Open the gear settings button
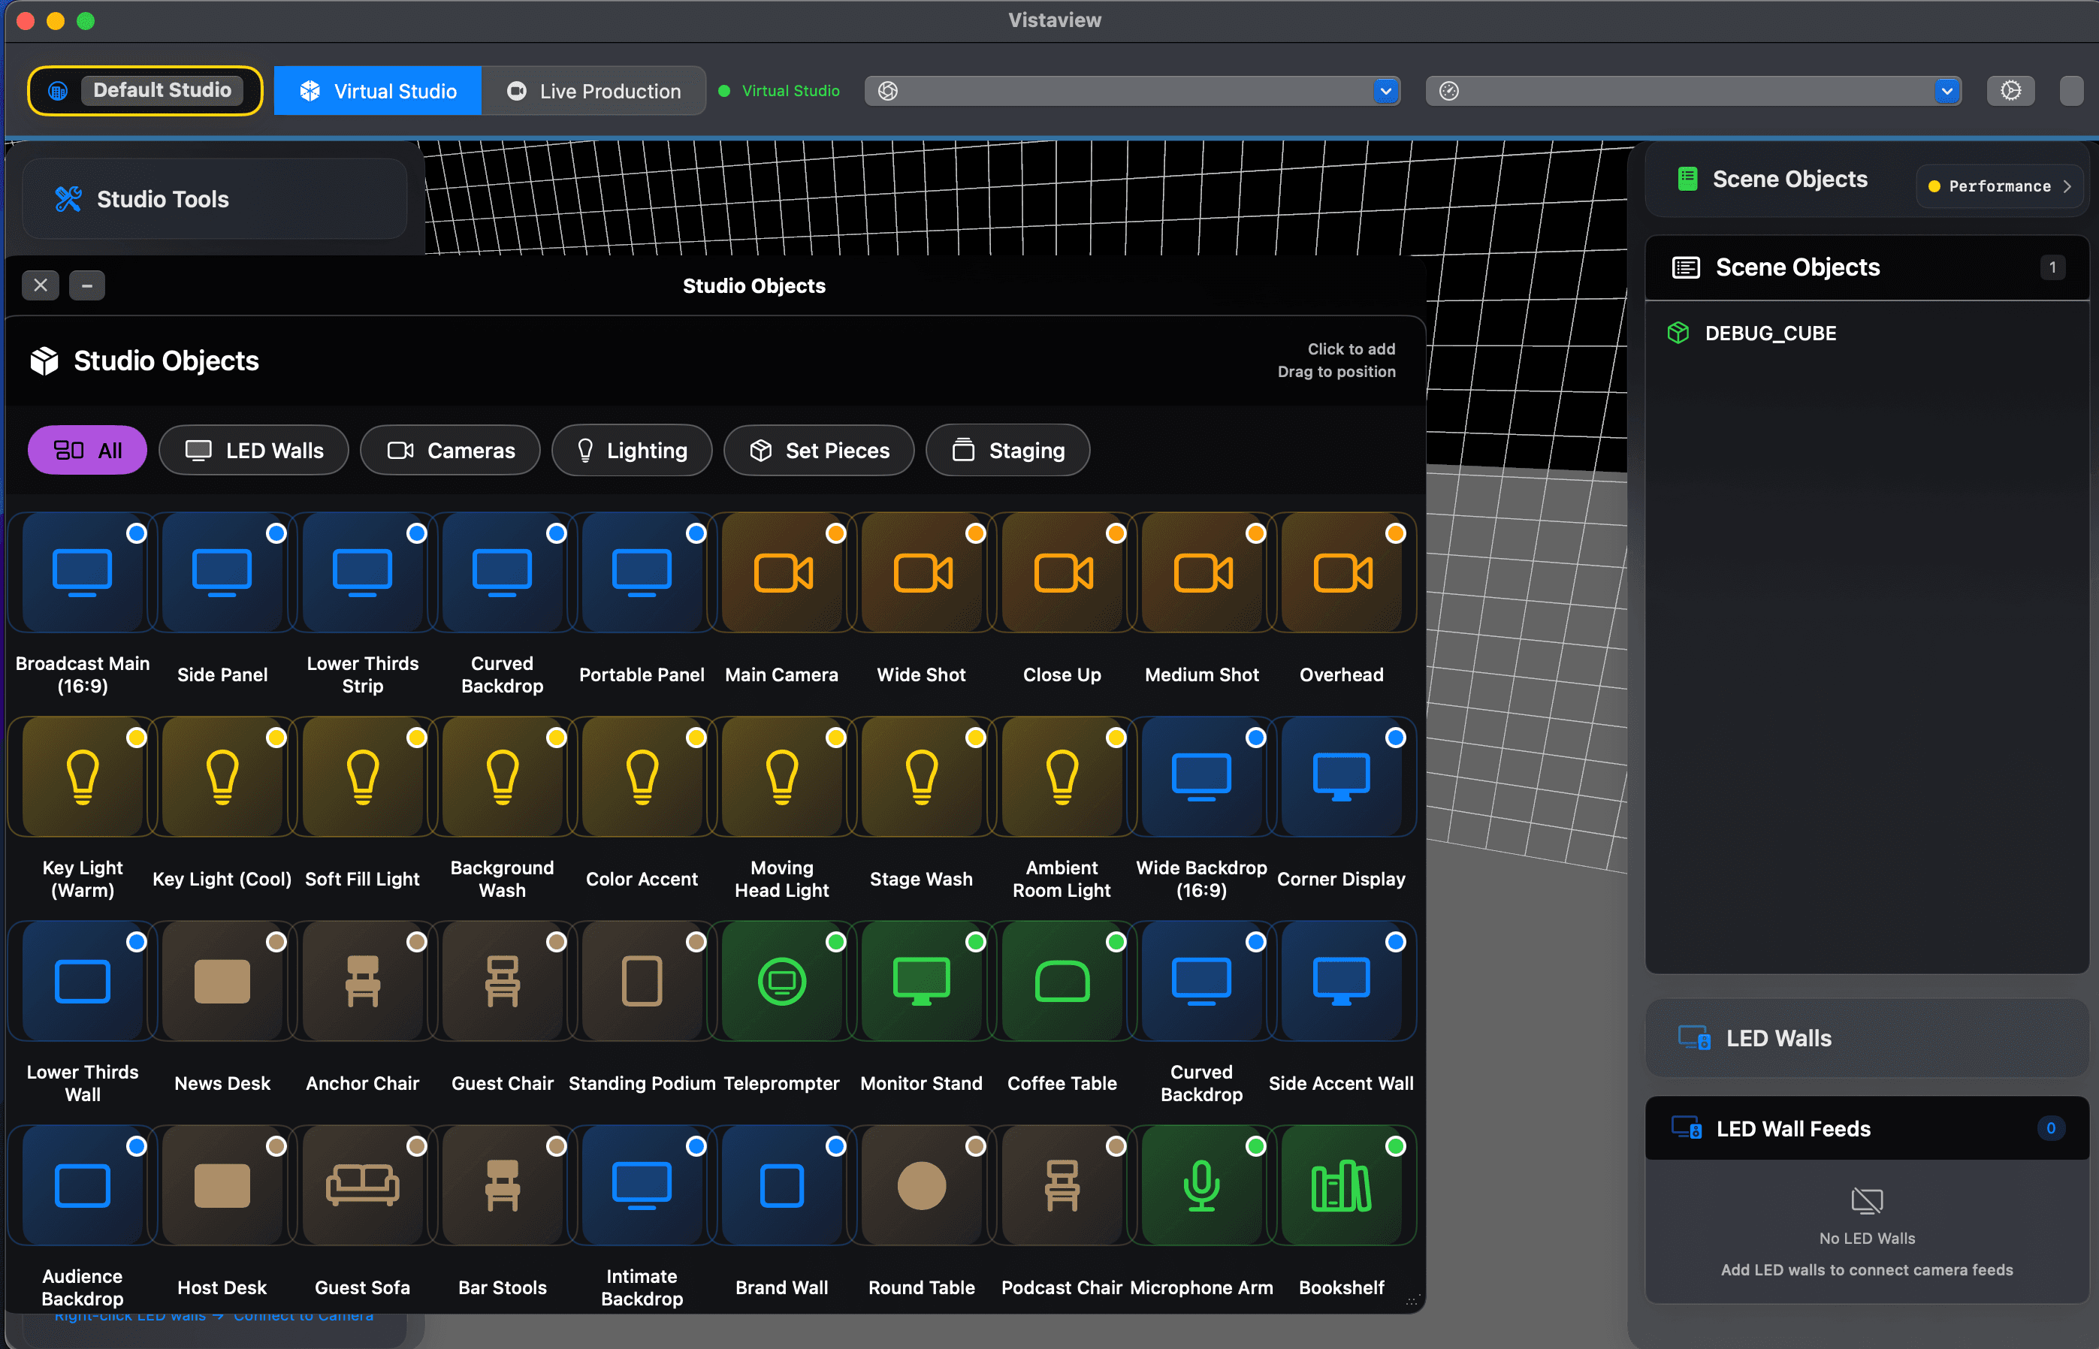Viewport: 2099px width, 1349px height. point(2010,91)
